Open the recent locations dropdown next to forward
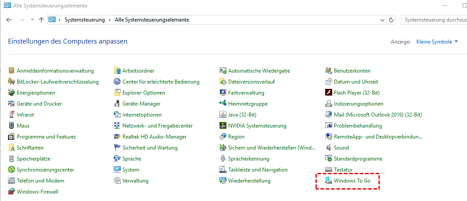This screenshot has height=201, width=467. pos(32,20)
